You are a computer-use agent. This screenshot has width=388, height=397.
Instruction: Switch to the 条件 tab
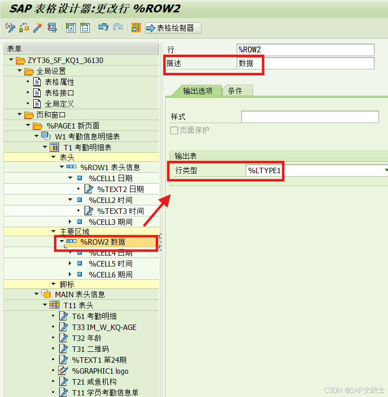(x=237, y=91)
